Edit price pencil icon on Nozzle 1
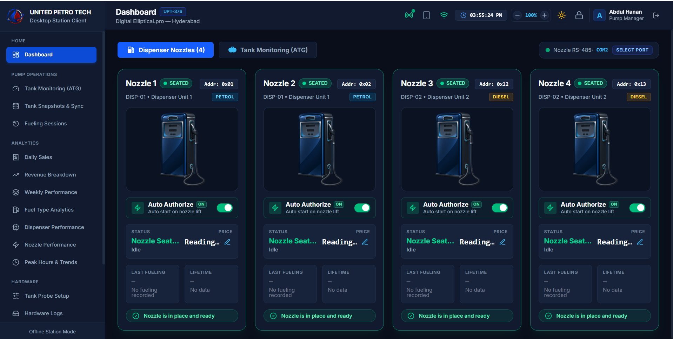The width and height of the screenshot is (673, 339). 227,242
